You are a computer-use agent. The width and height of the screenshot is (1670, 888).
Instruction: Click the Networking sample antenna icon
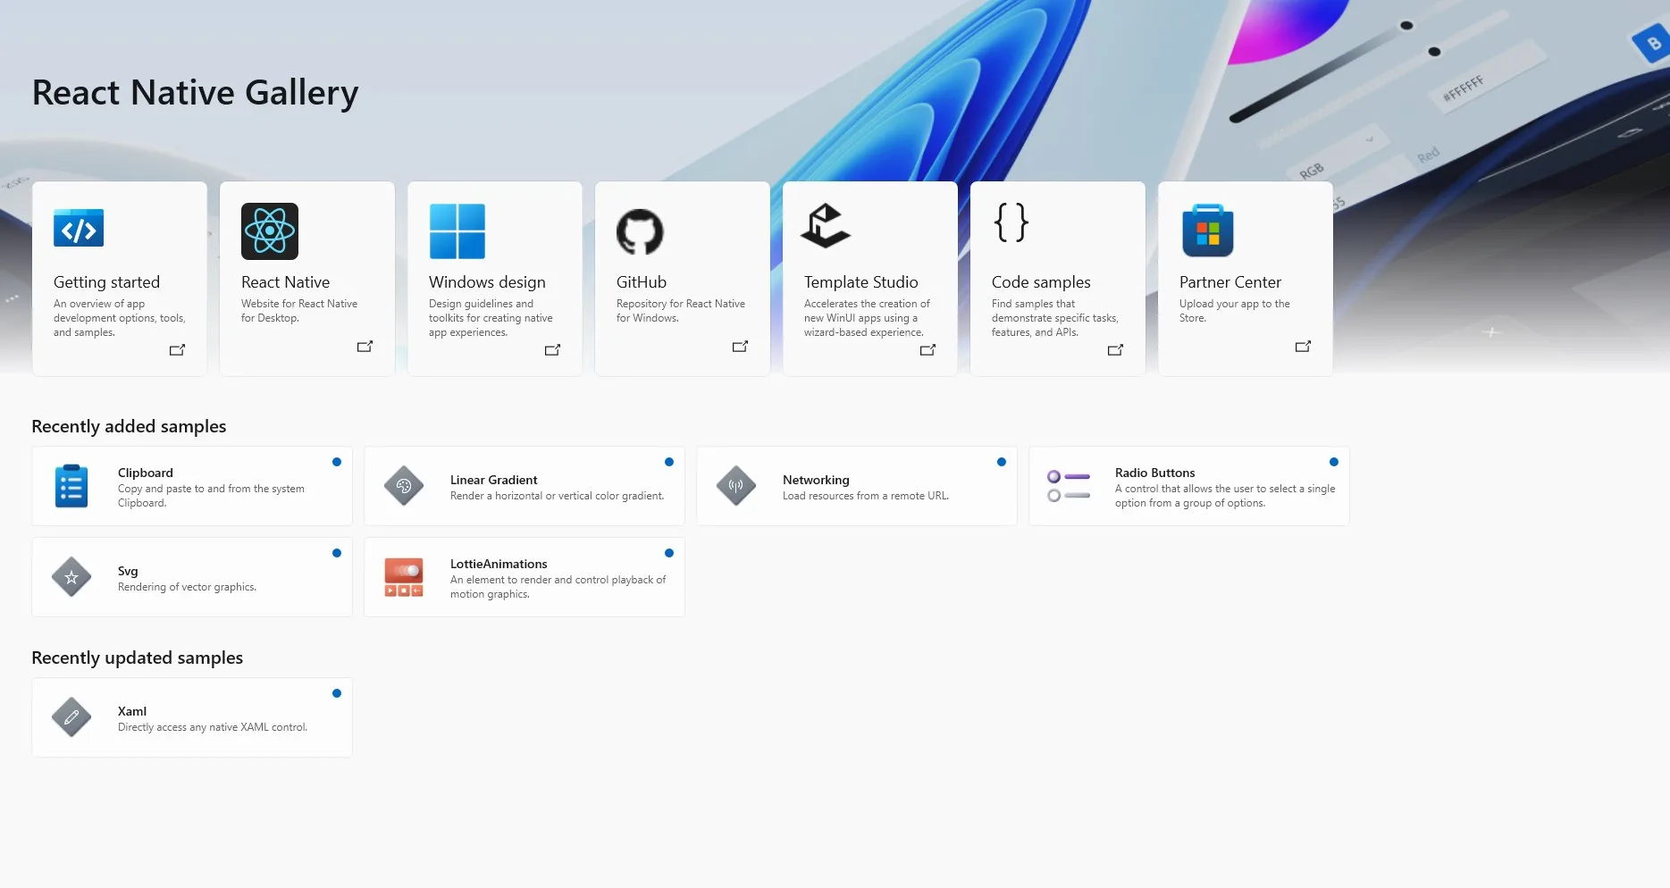pyautogui.click(x=736, y=486)
